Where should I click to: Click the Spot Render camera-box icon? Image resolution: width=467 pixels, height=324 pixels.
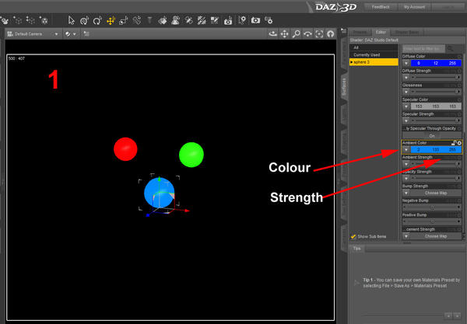228,20
